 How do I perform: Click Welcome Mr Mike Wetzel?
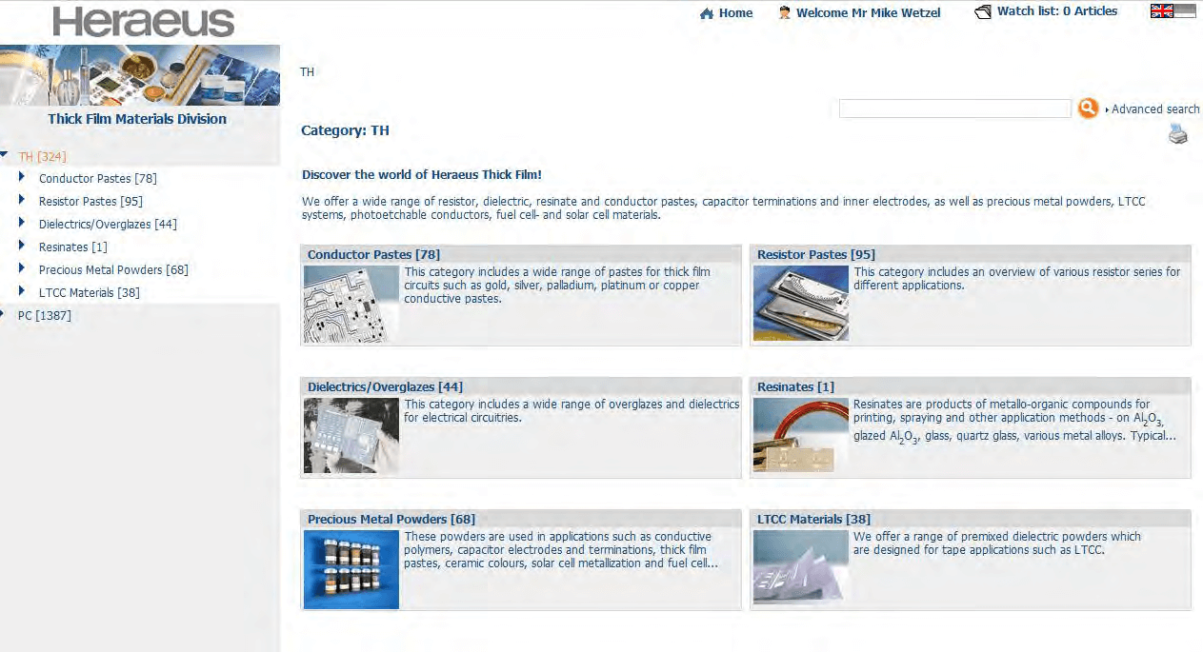pos(868,13)
